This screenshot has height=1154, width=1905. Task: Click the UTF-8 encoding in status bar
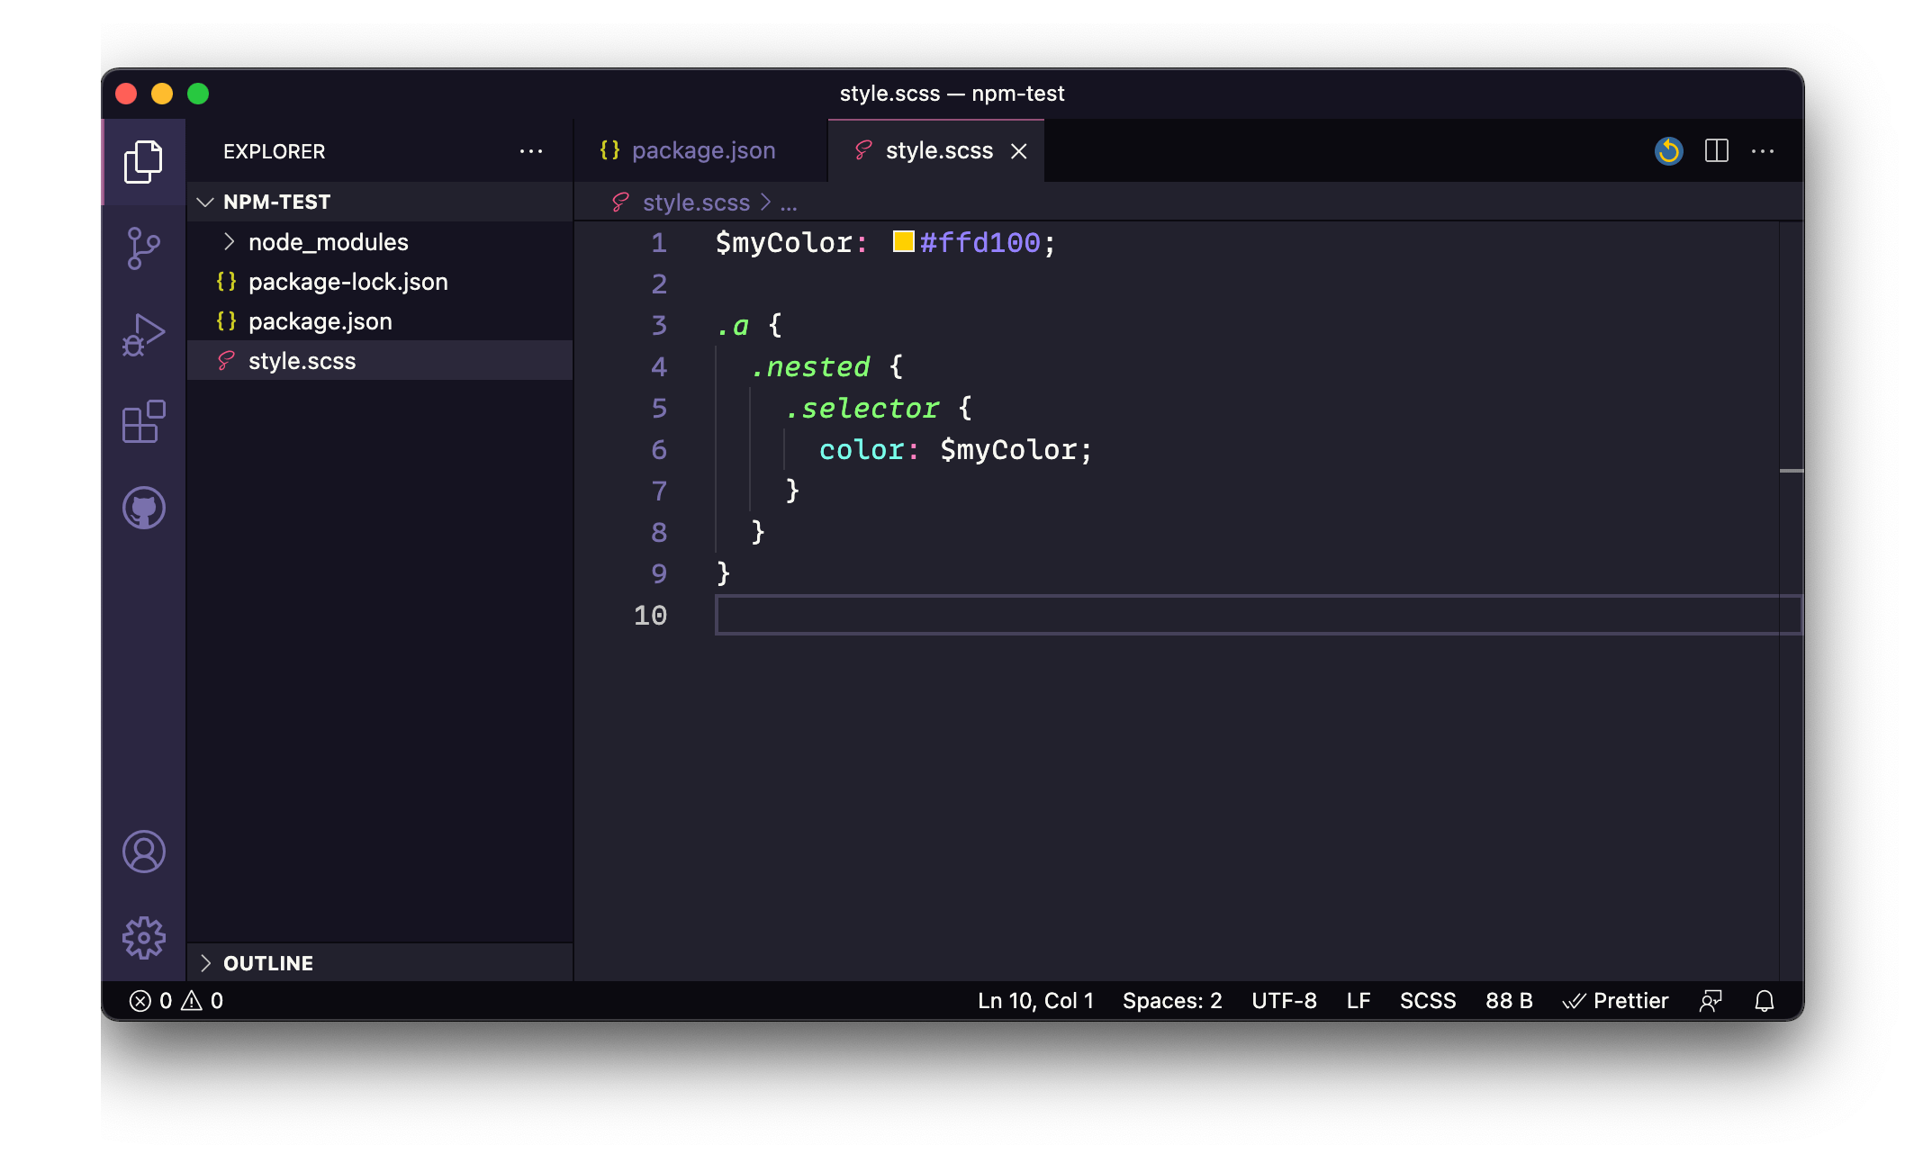[x=1282, y=1000]
